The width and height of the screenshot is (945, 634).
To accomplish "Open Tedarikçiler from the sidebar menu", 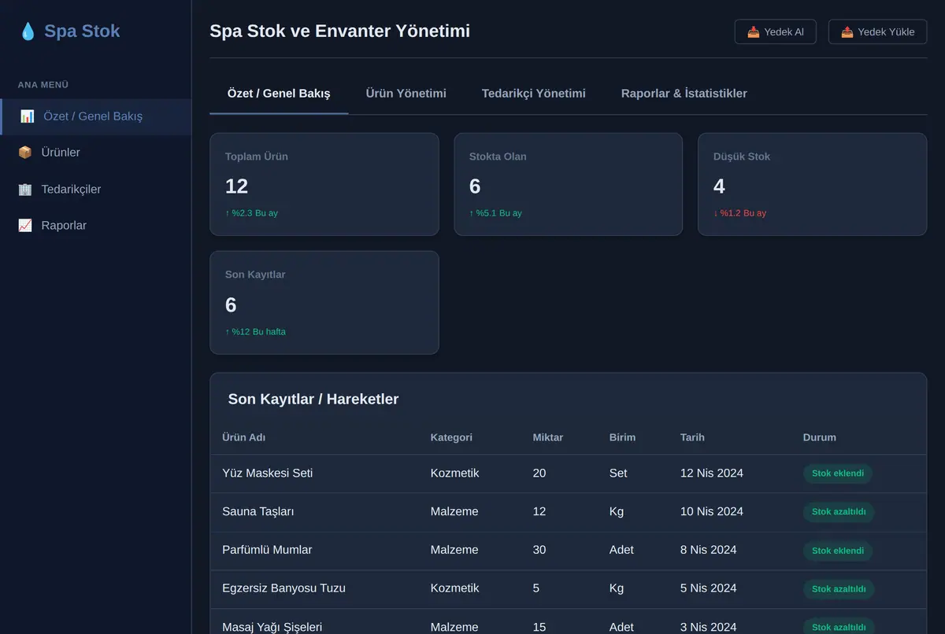I will 95,190.
